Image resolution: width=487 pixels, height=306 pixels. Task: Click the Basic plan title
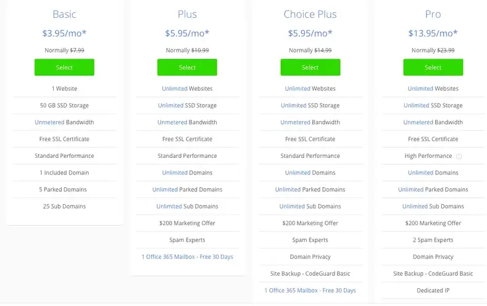(x=64, y=14)
